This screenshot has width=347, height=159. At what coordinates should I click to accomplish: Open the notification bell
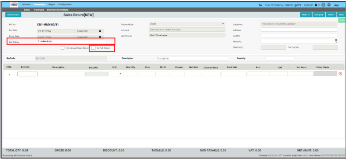coord(316,5)
